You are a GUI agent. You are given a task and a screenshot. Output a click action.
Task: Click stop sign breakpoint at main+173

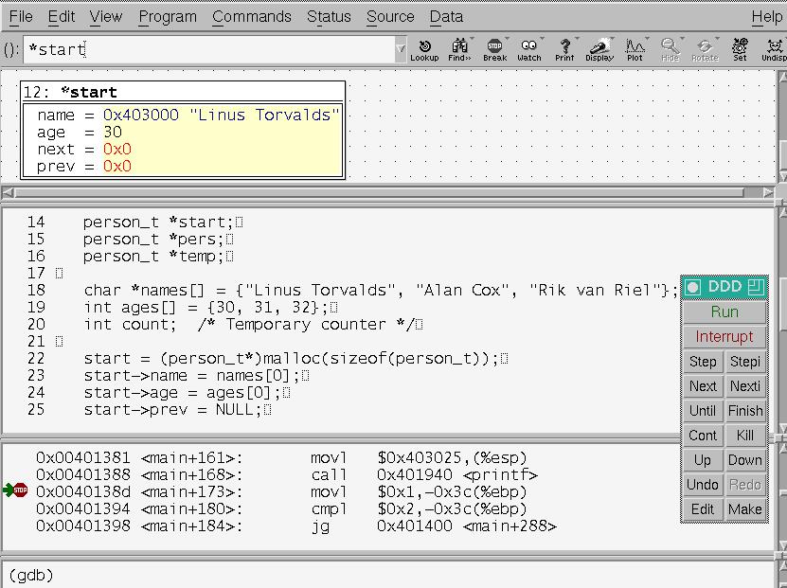click(x=21, y=490)
